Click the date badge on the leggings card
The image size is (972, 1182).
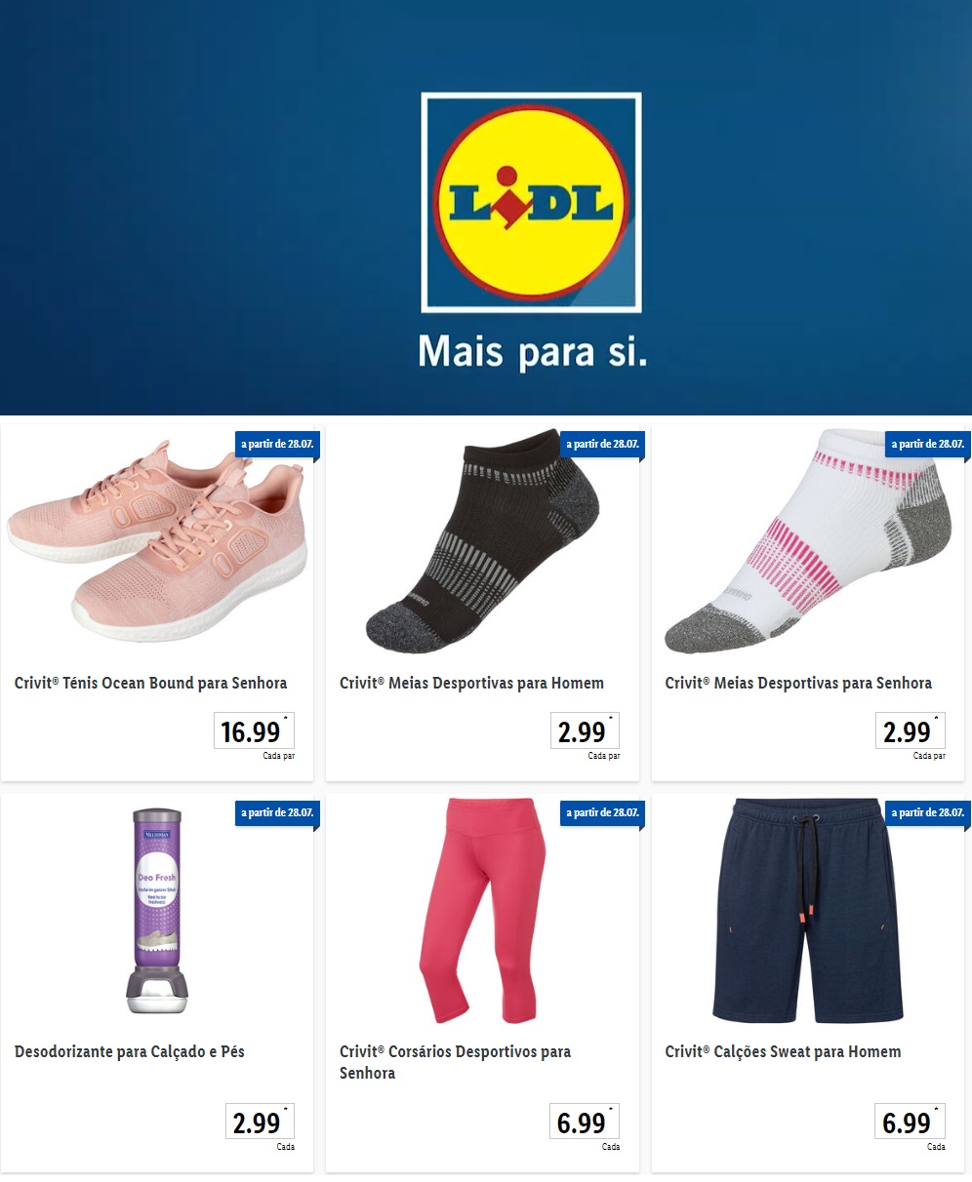603,813
